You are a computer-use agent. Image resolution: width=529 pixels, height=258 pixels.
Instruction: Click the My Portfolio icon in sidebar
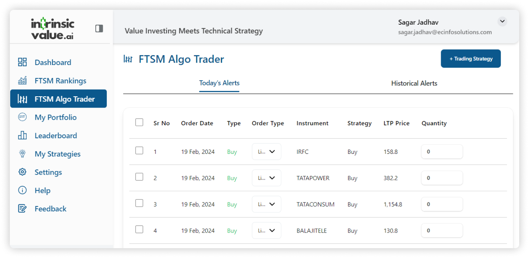click(x=22, y=117)
